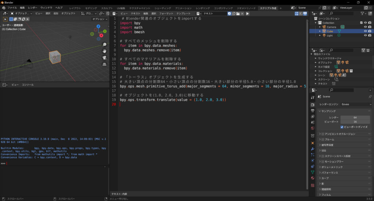This screenshot has height=201, width=374.
Task: Switch to Shading workspace tab
Action: point(163,8)
